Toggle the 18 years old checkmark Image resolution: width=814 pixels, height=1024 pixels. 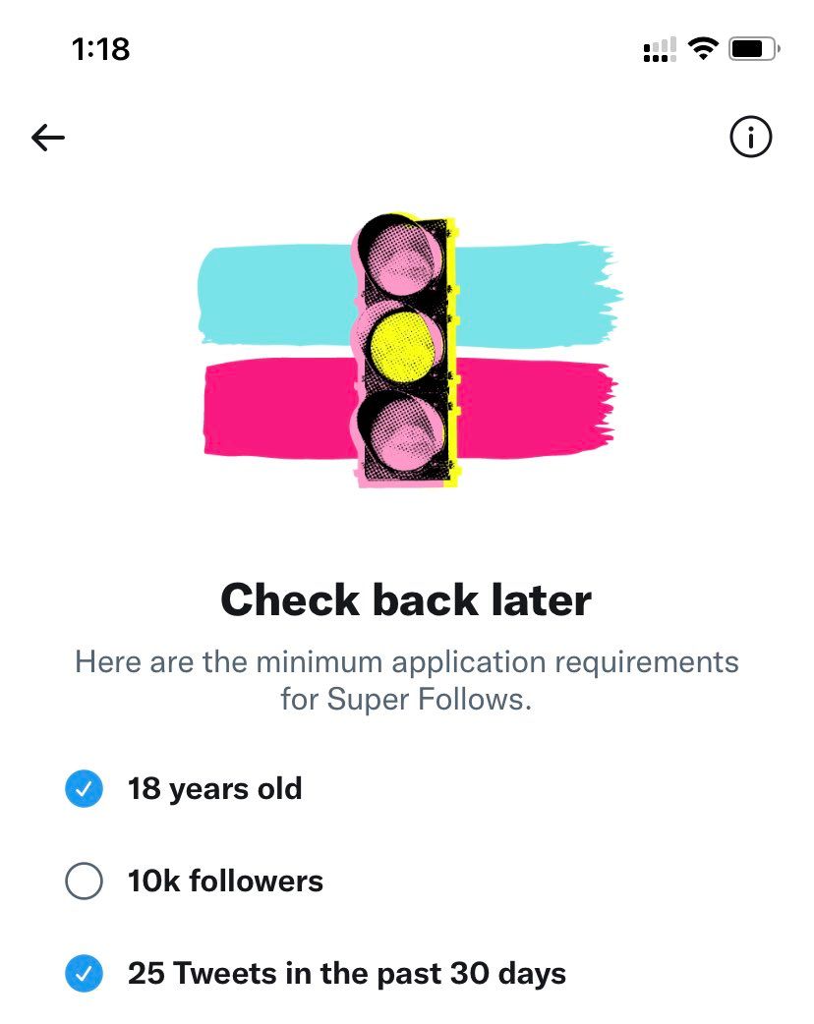coord(84,789)
